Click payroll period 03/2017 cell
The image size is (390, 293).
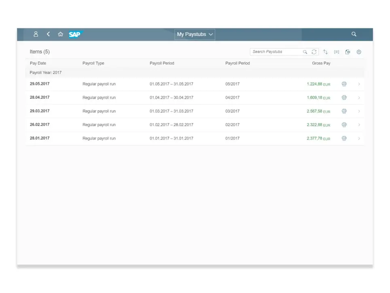(x=233, y=111)
